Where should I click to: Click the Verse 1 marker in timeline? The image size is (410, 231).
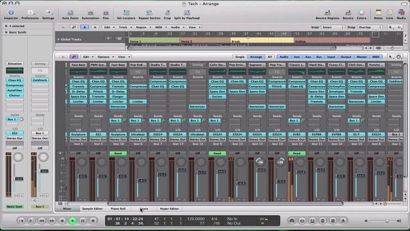[x=154, y=40]
